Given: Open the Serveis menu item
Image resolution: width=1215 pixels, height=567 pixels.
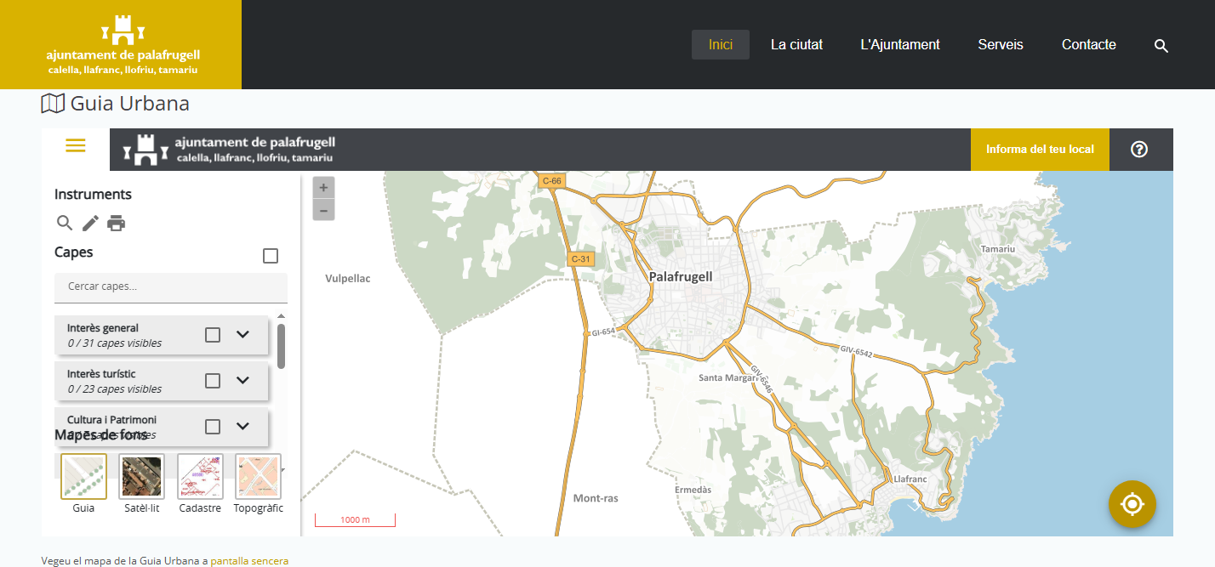Looking at the screenshot, I should click(1000, 45).
